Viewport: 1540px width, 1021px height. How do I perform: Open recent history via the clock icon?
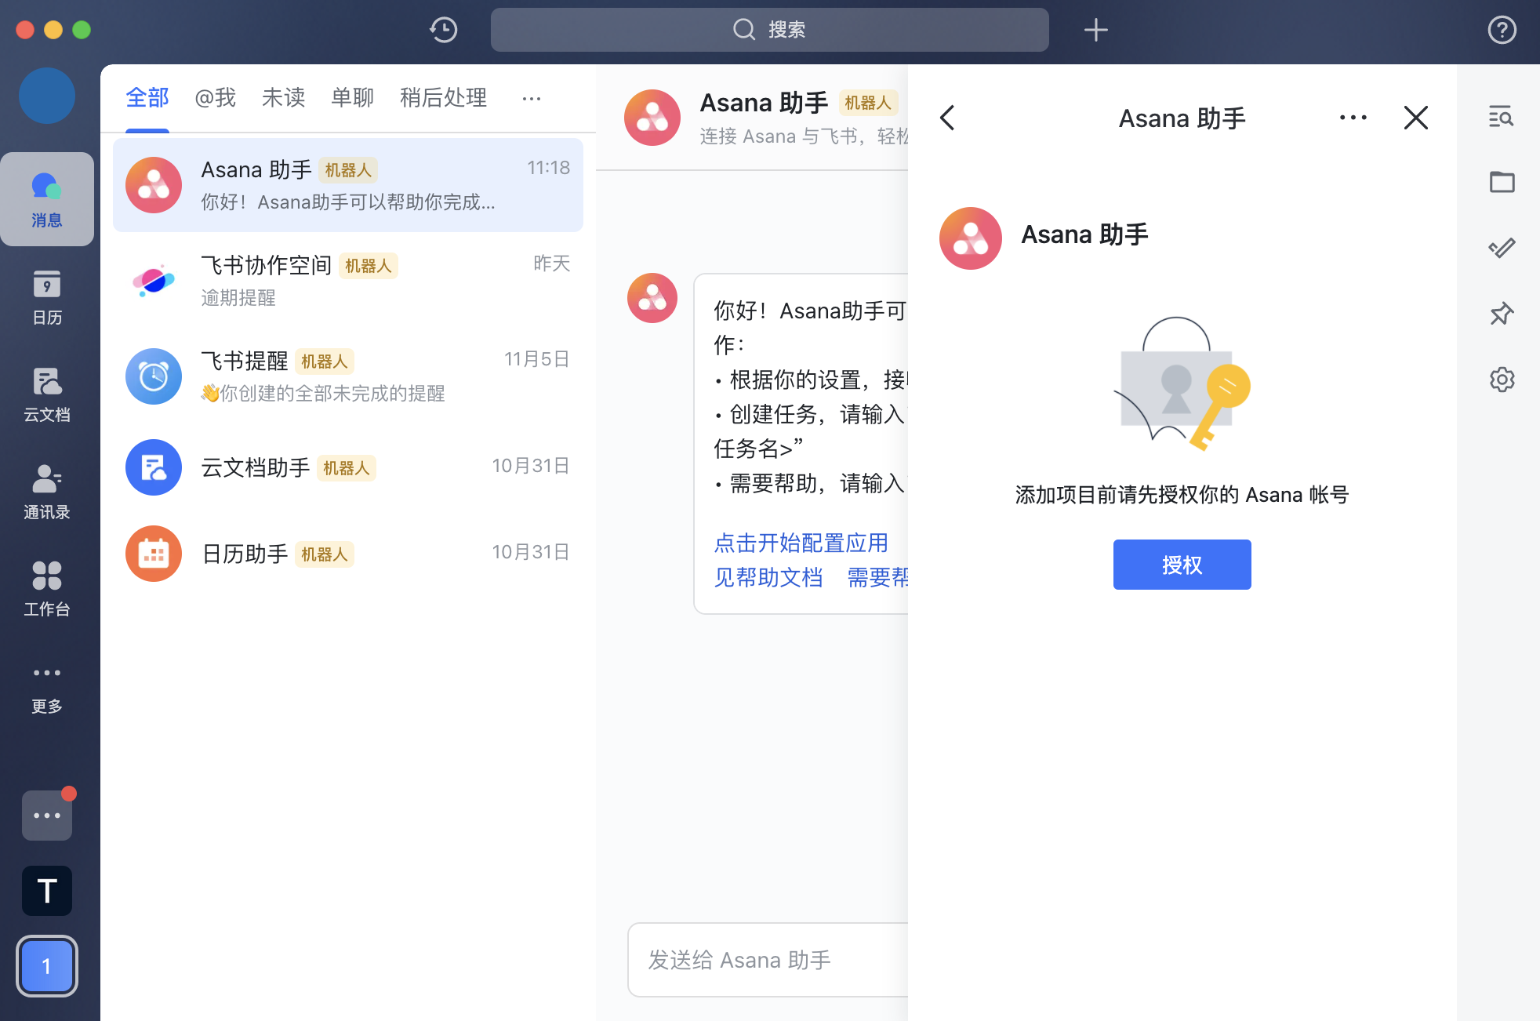click(x=443, y=30)
